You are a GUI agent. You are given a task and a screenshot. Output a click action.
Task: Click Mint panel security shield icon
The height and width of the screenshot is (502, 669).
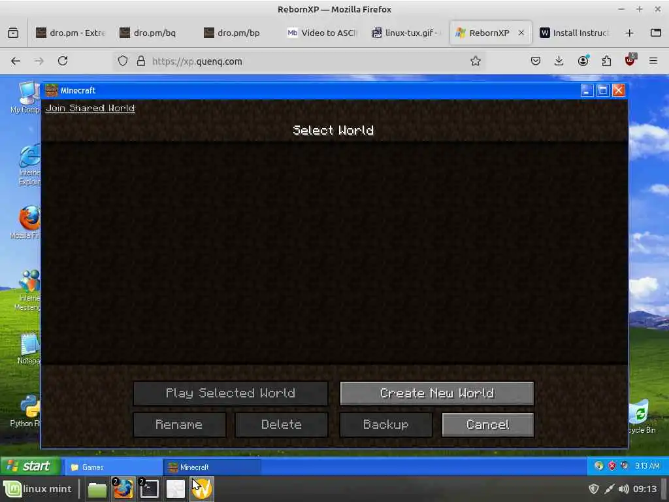(x=593, y=489)
